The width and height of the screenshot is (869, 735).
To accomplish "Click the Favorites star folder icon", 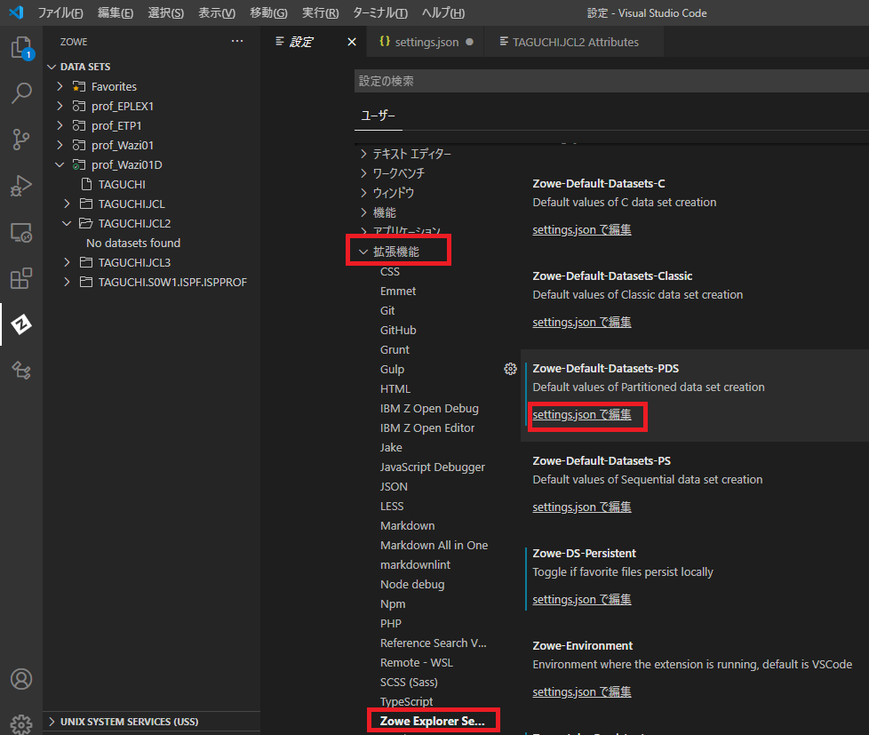I will click(x=79, y=86).
